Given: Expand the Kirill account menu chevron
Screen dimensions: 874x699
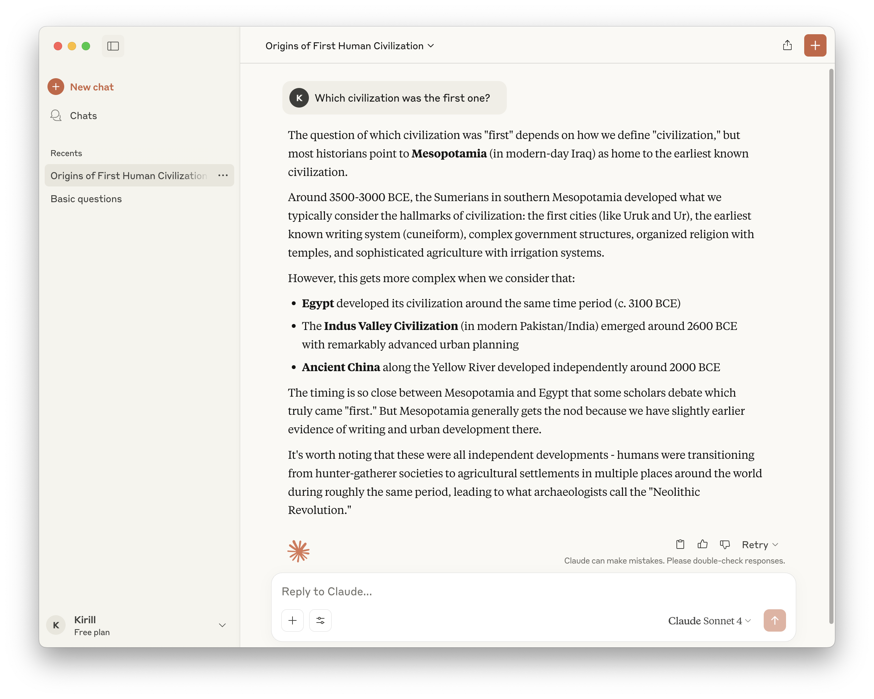Looking at the screenshot, I should 222,625.
